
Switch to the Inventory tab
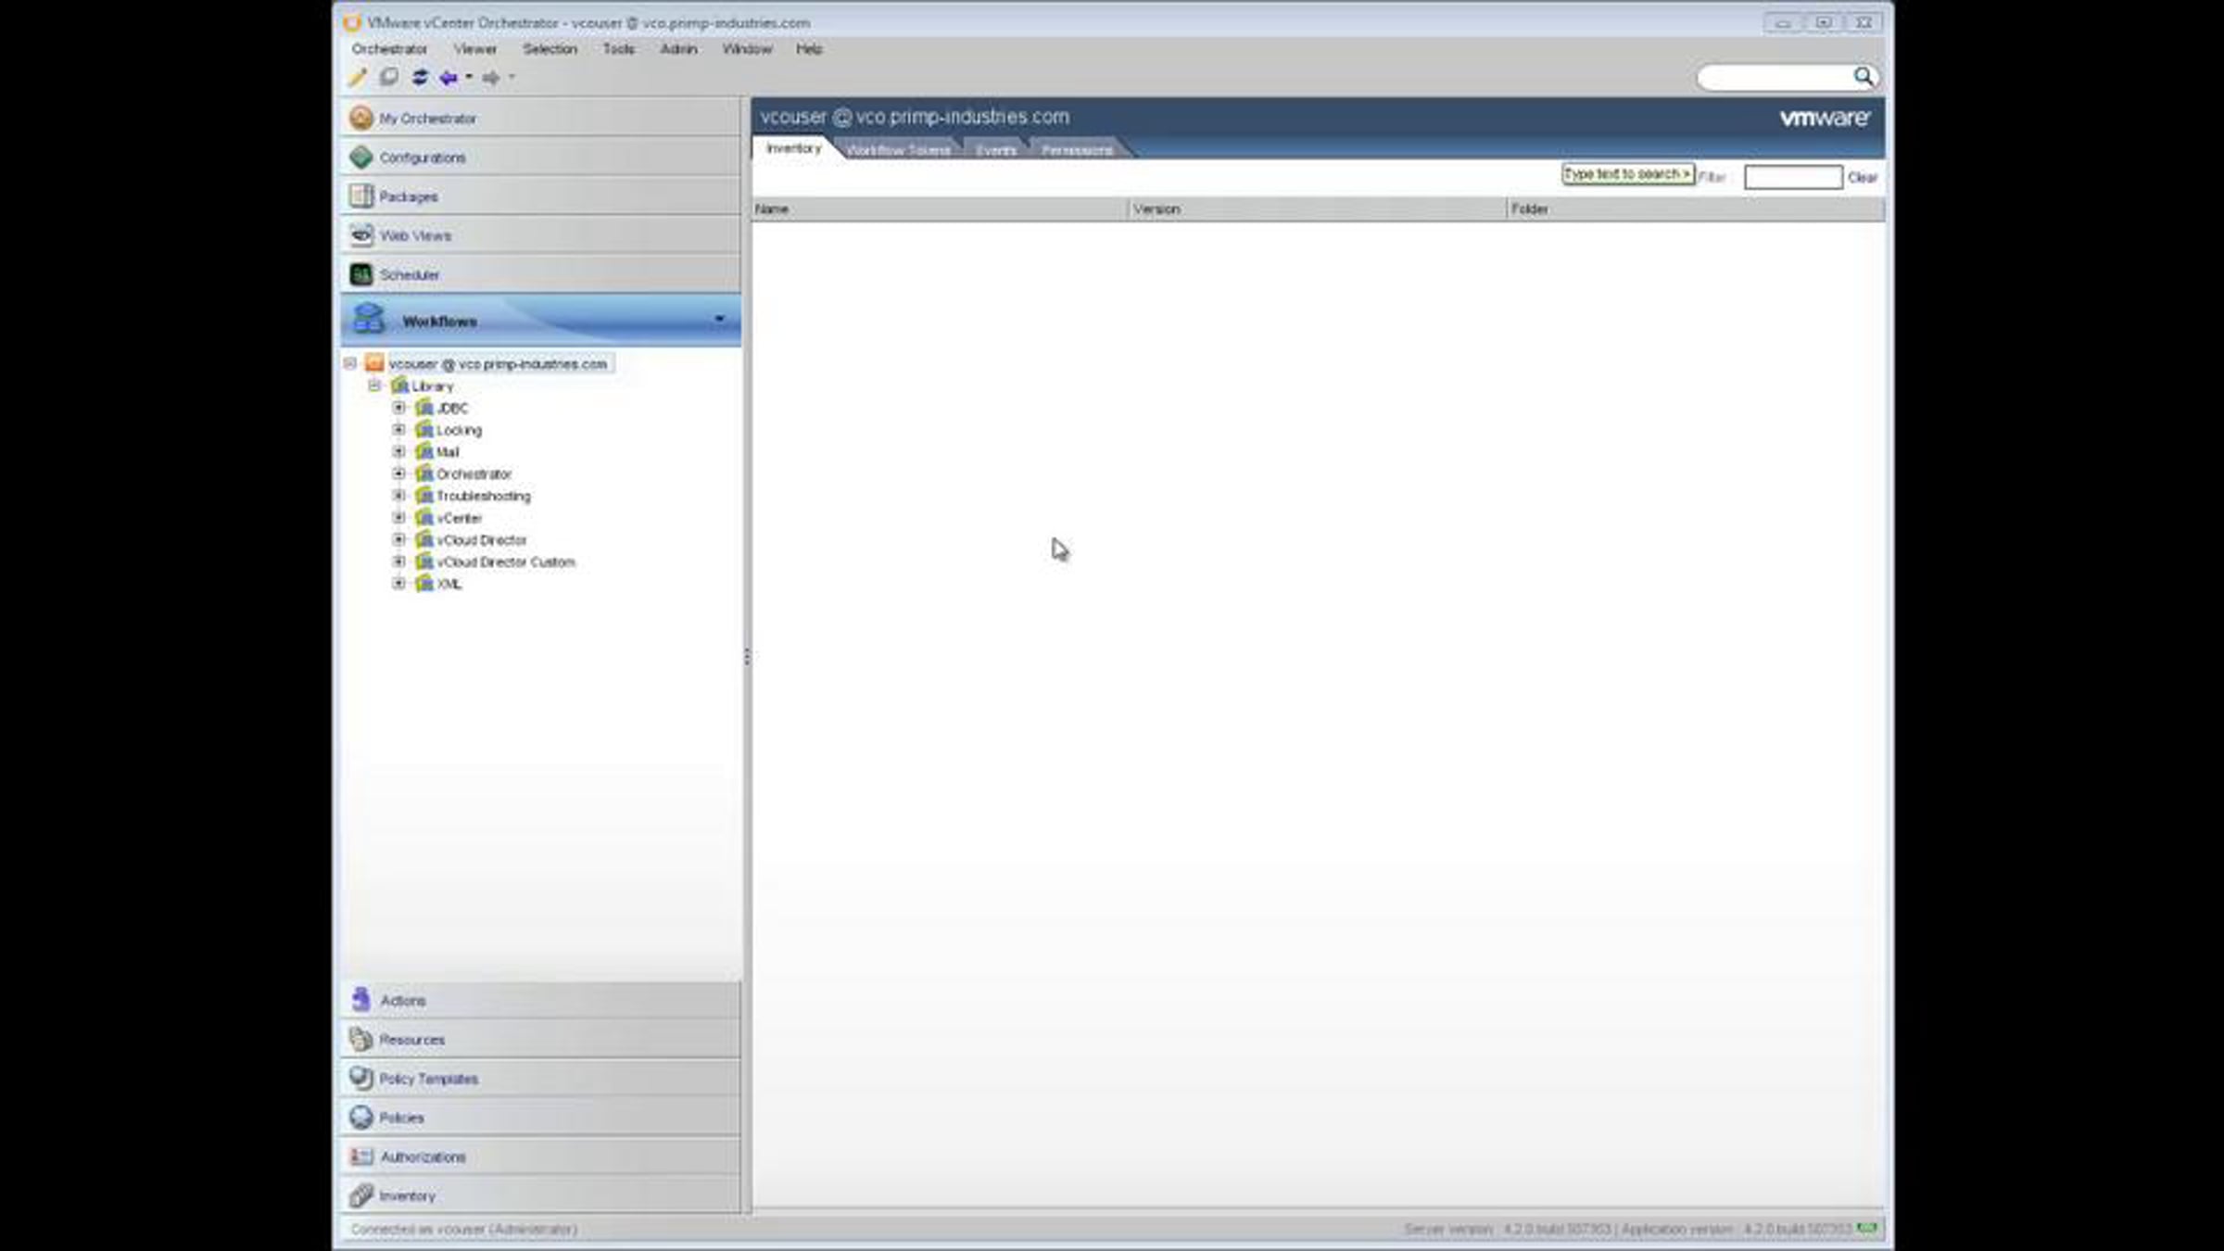coord(794,148)
